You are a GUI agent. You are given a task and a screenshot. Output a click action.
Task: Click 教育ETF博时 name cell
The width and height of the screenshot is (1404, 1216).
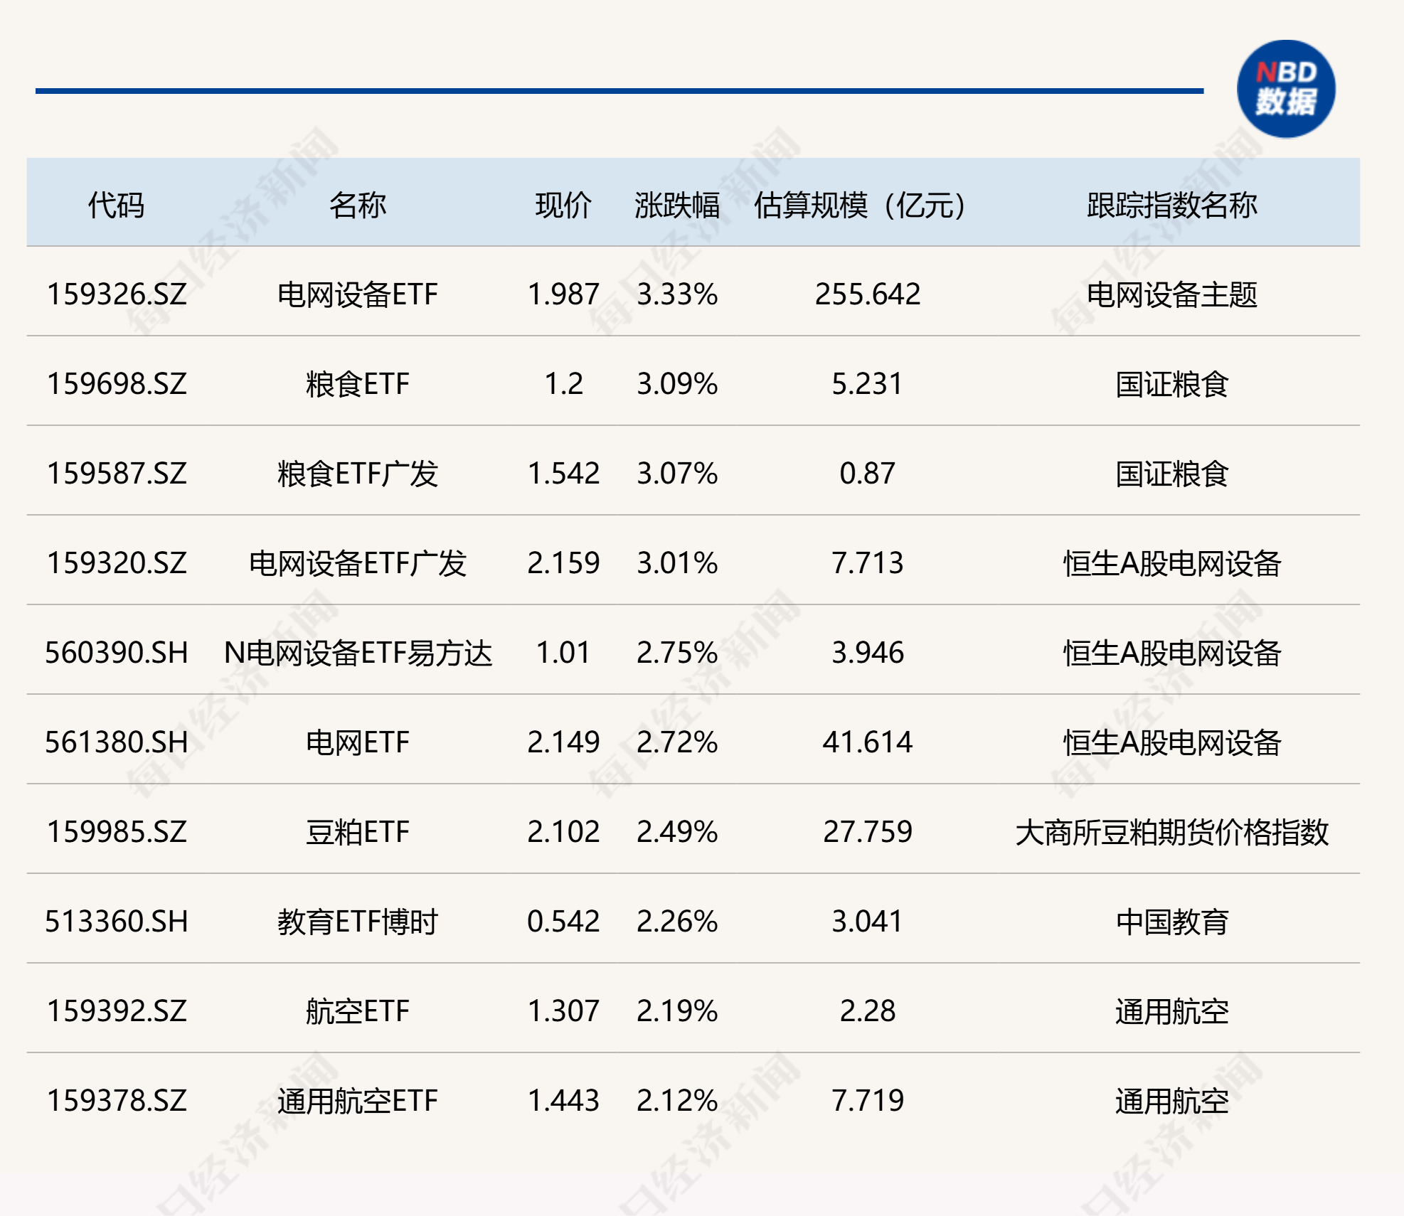pos(357,922)
